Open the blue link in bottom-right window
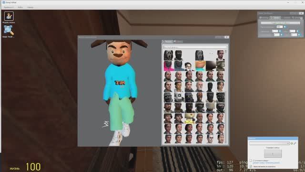 click(266, 162)
